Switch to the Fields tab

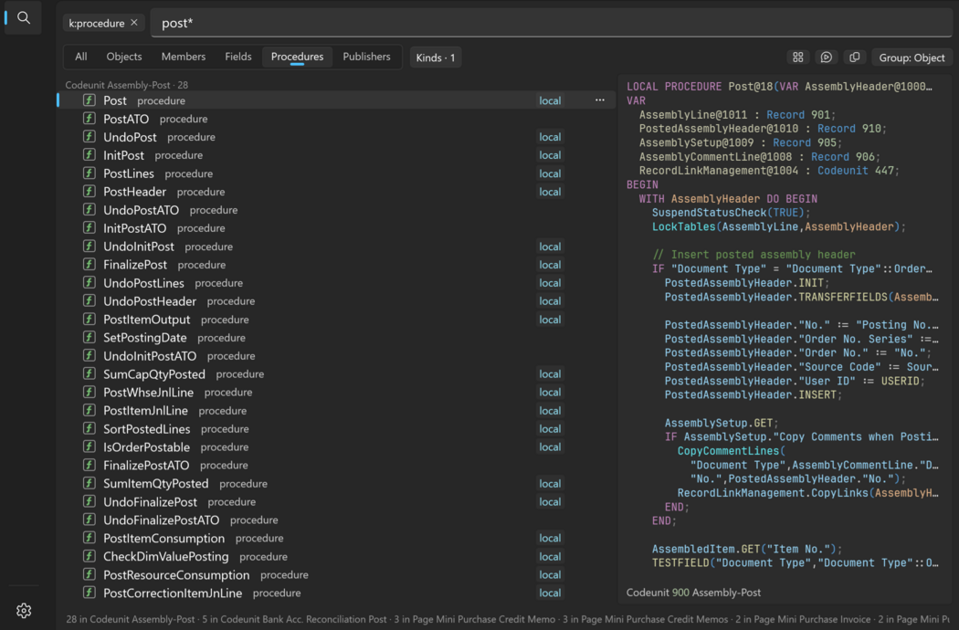coord(237,57)
